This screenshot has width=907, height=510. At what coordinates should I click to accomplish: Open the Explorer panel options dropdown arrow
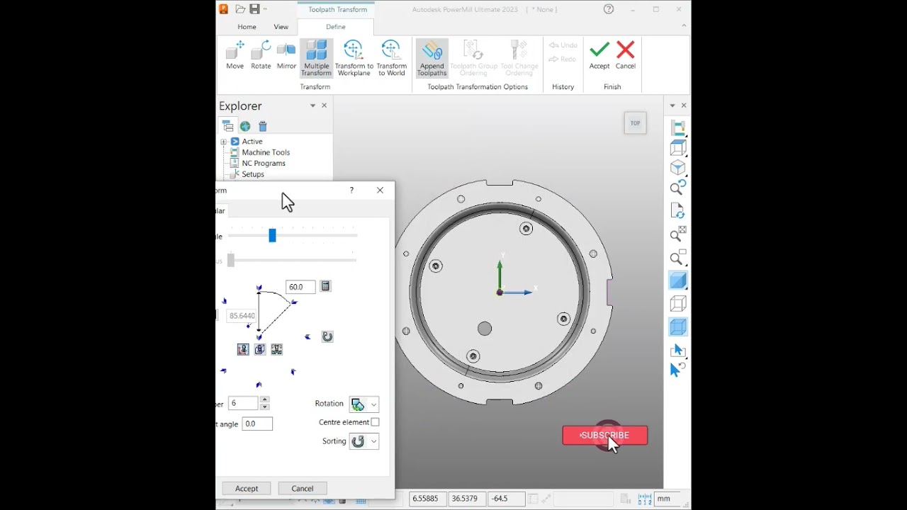[312, 106]
